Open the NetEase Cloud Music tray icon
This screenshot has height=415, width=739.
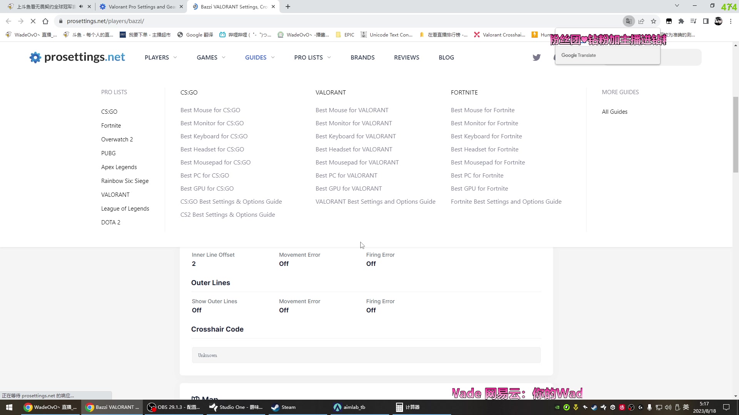pos(622,407)
